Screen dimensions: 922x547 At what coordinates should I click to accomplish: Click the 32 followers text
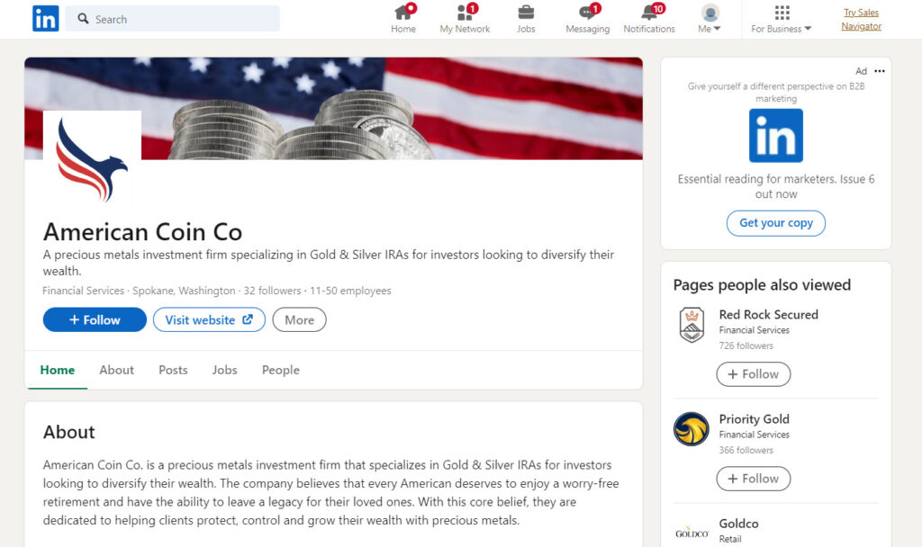(272, 291)
